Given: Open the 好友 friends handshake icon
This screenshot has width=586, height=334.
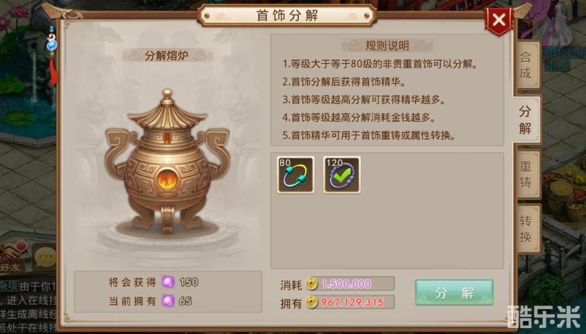Looking at the screenshot, I should point(12,257).
